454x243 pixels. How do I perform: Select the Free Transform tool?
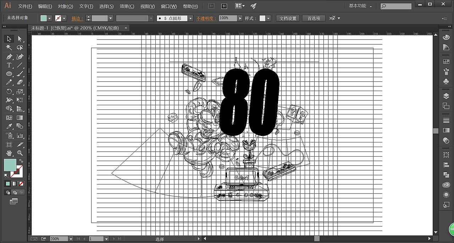[20, 100]
